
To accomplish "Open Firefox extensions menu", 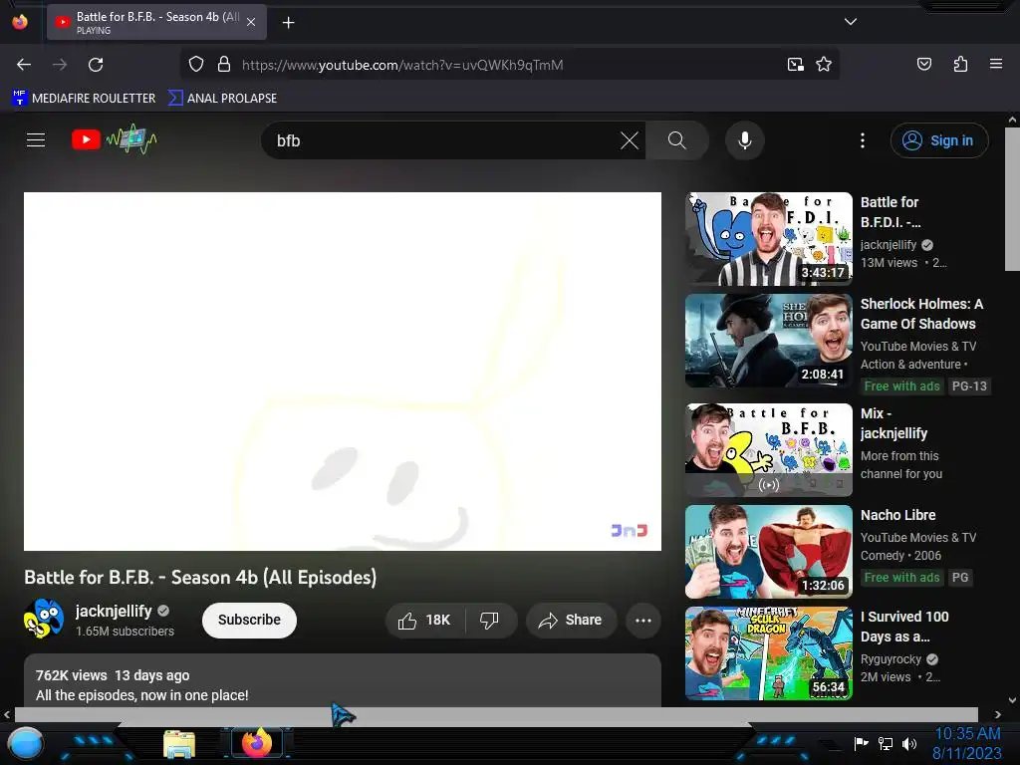I will pos(960,65).
